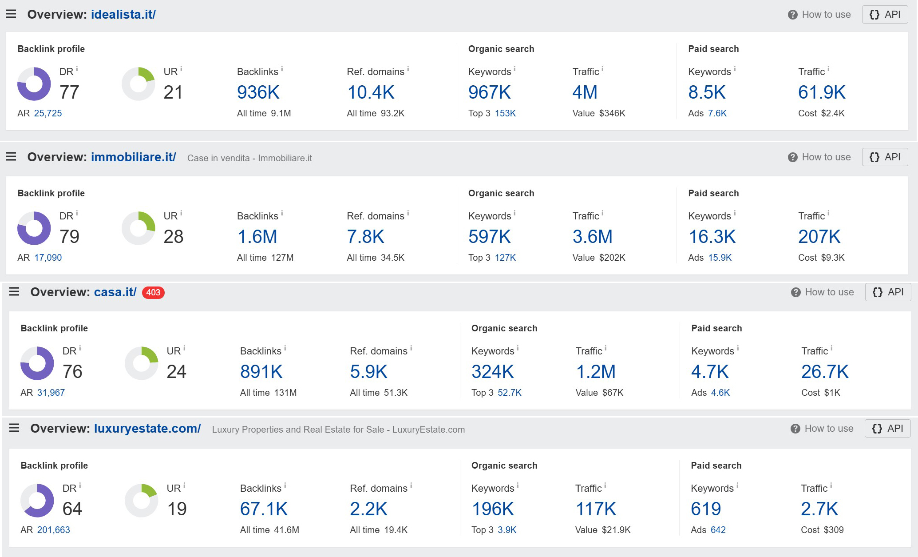Image resolution: width=918 pixels, height=557 pixels.
Task: Click Backlinks info icon for immobiliare.it
Action: click(x=282, y=213)
